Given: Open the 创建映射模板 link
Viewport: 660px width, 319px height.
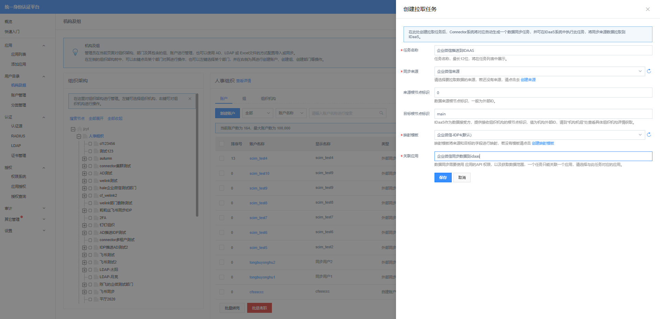Looking at the screenshot, I should [543, 143].
